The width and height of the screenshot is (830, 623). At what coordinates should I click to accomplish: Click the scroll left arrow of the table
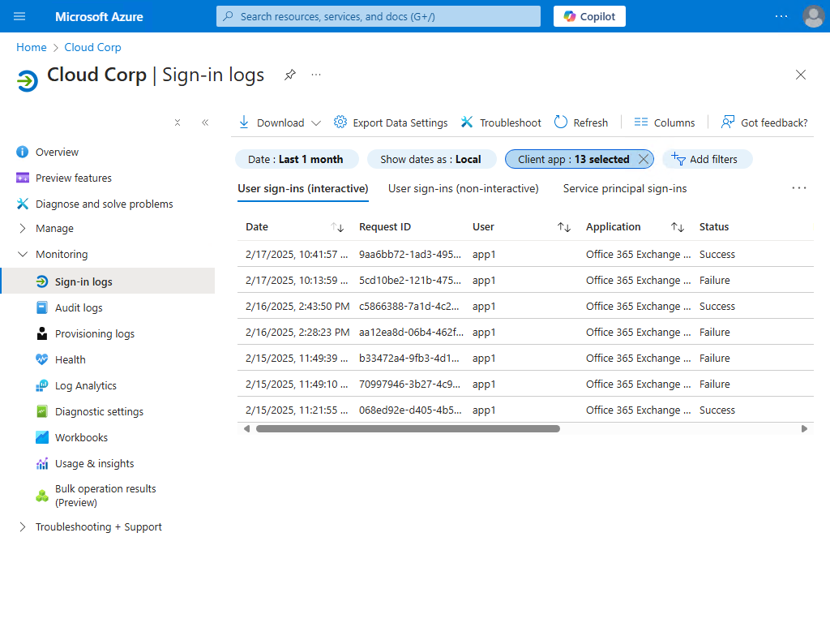pyautogui.click(x=246, y=428)
